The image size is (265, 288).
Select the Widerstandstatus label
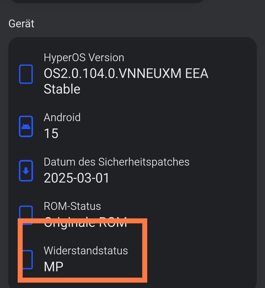coord(86,251)
